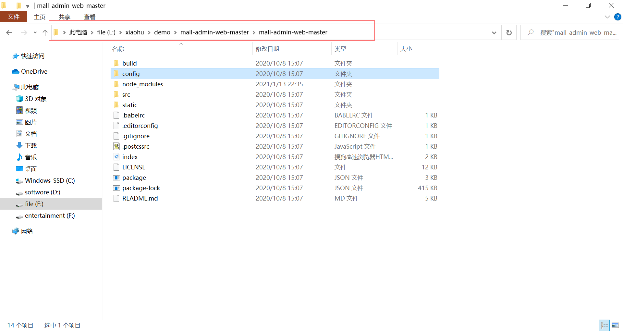Click the src folder icon
This screenshot has width=623, height=331.
[x=116, y=94]
